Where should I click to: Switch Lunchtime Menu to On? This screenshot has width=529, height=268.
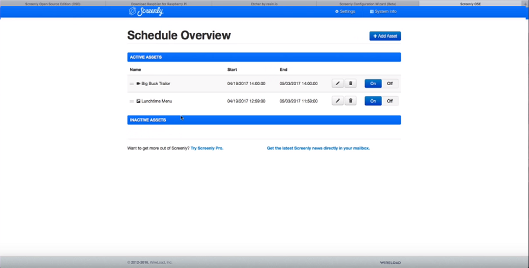pos(373,101)
